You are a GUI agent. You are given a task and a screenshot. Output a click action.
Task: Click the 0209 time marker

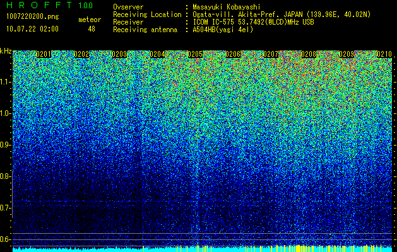click(347, 54)
